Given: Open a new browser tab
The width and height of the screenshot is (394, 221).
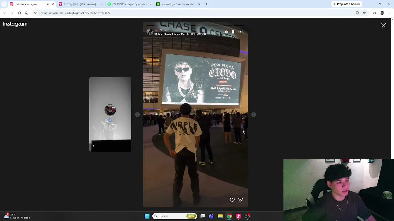Looking at the screenshot, I should pyautogui.click(x=206, y=4).
